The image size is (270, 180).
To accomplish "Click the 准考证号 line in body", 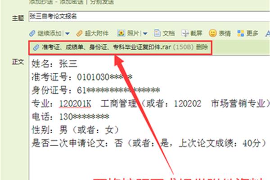I will click(82, 77).
